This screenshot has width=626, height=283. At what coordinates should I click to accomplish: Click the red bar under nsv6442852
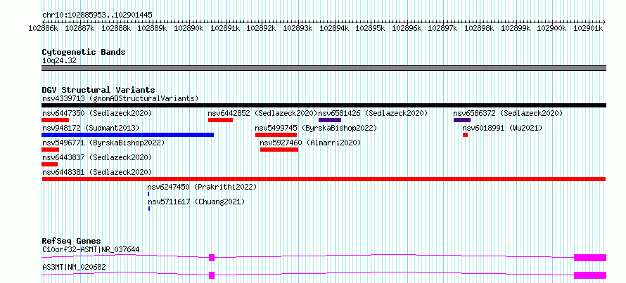220,120
